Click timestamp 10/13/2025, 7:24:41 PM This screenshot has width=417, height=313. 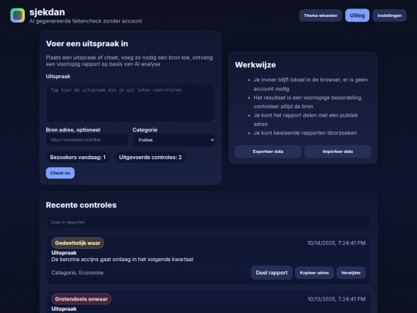coord(337,299)
